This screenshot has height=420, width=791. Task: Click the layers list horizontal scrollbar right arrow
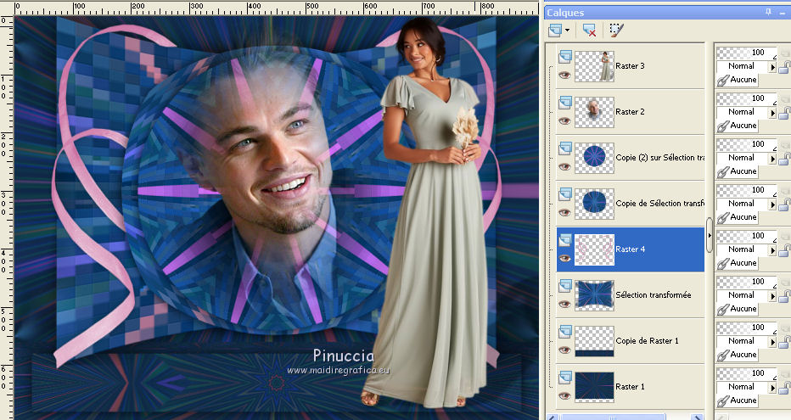pyautogui.click(x=698, y=417)
